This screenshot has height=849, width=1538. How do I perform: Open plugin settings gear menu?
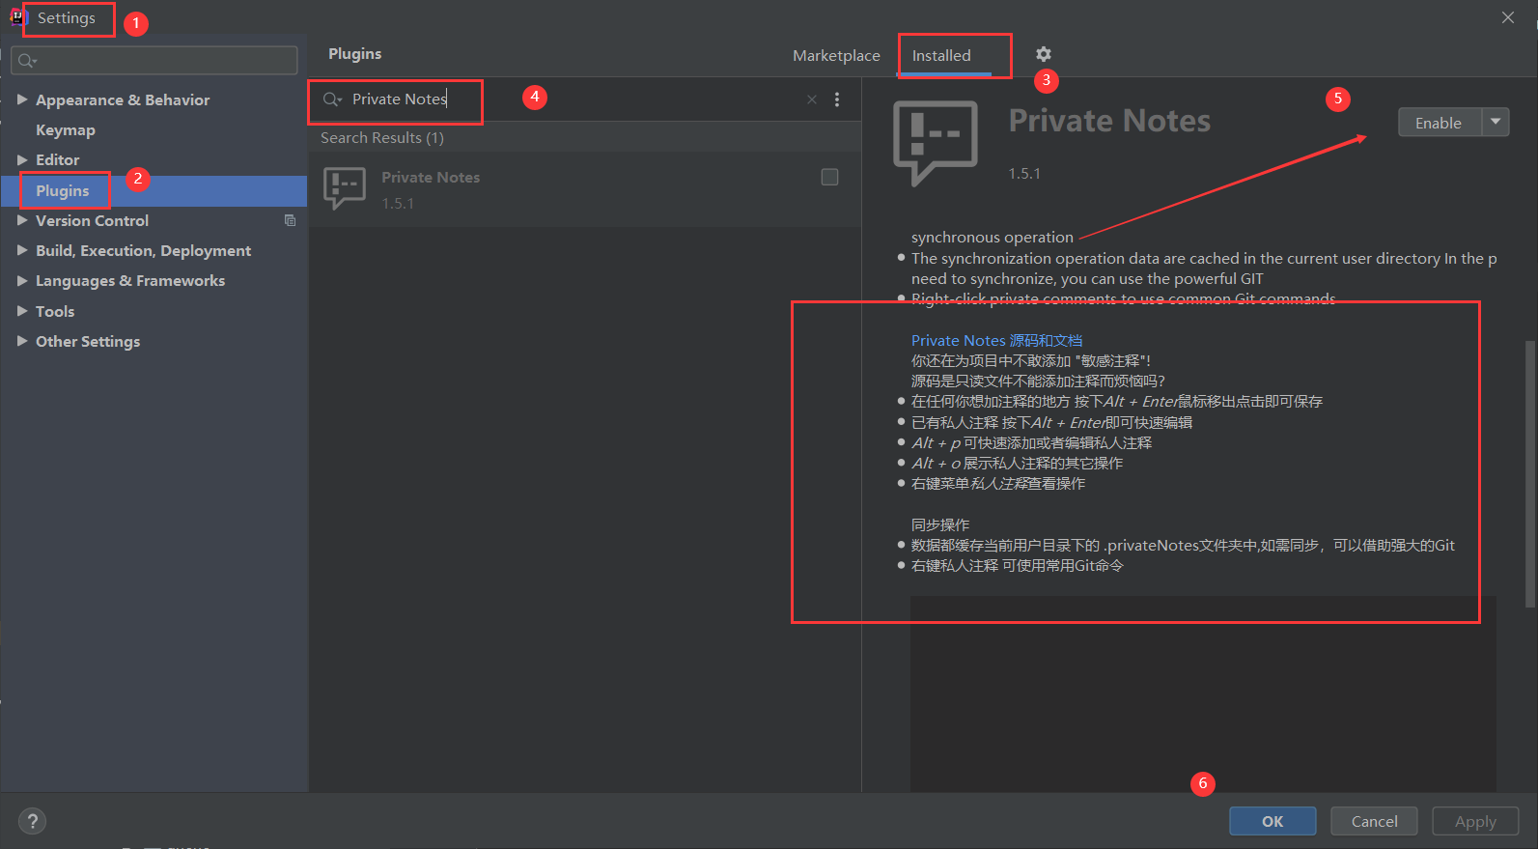pos(1043,54)
